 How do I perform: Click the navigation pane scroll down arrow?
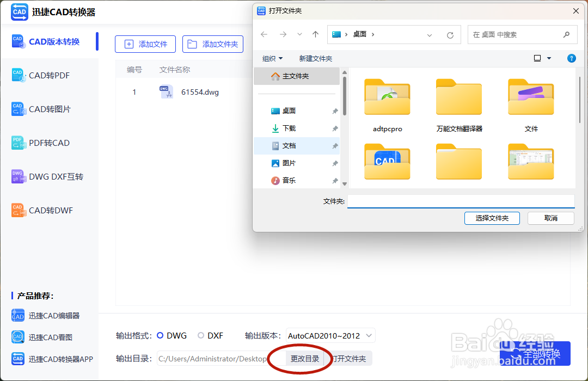coord(344,184)
